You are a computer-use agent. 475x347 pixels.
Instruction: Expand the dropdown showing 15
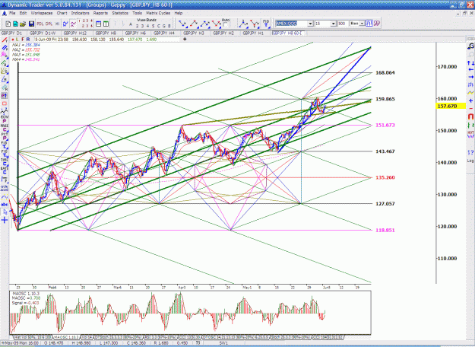(x=333, y=24)
